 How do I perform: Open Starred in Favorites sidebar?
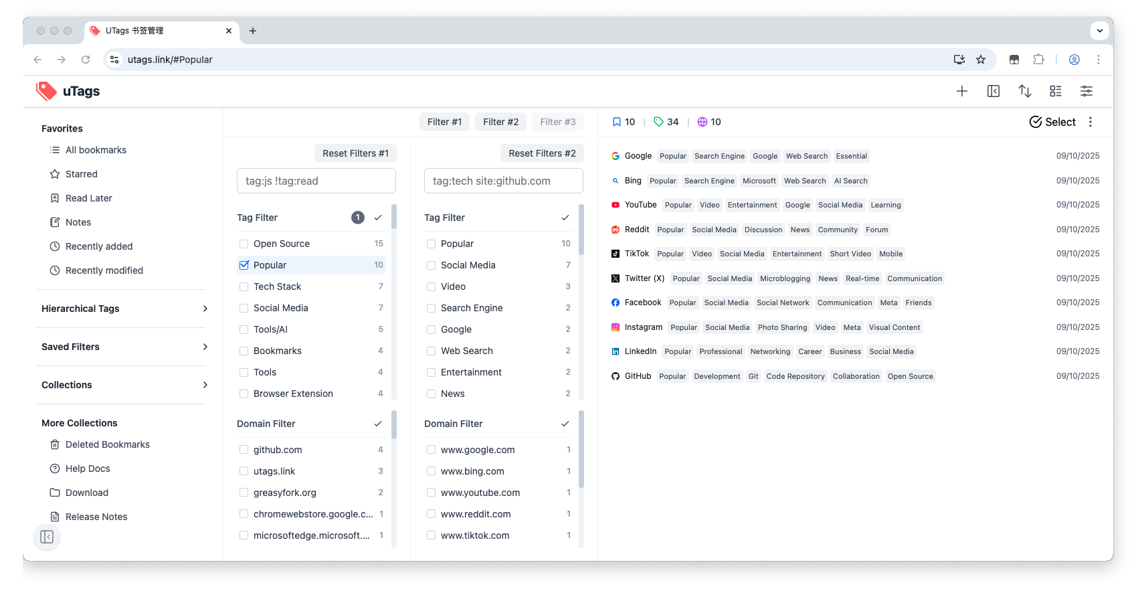(81, 174)
